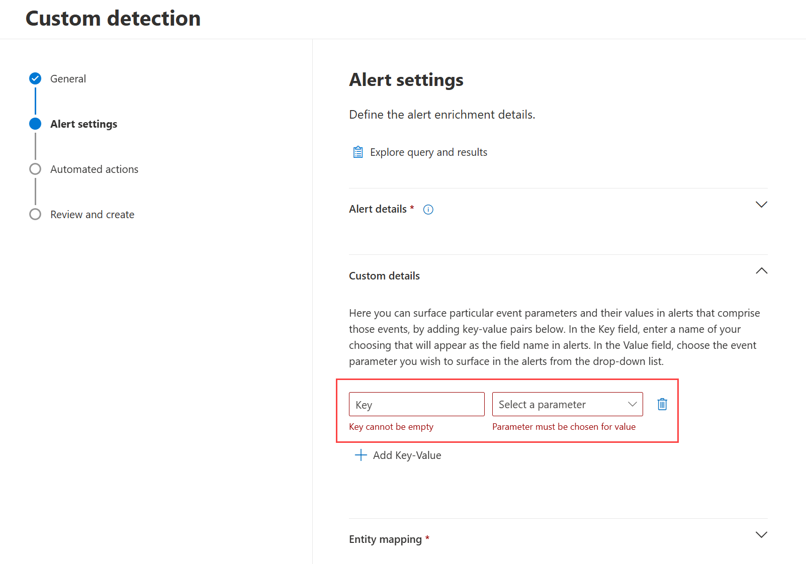
Task: Click into the Key input field
Action: 416,404
